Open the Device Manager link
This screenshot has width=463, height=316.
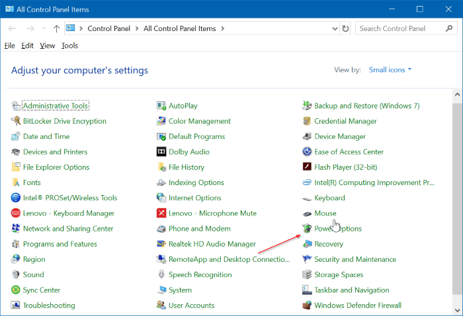340,136
